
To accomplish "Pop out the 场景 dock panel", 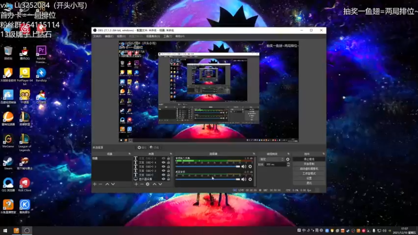I will [x=130, y=154].
